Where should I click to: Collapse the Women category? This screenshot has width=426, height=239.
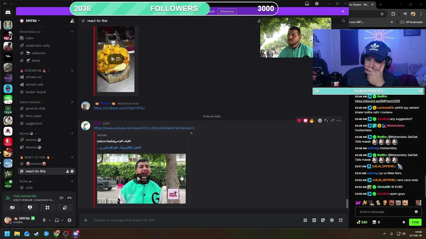(x=28, y=133)
